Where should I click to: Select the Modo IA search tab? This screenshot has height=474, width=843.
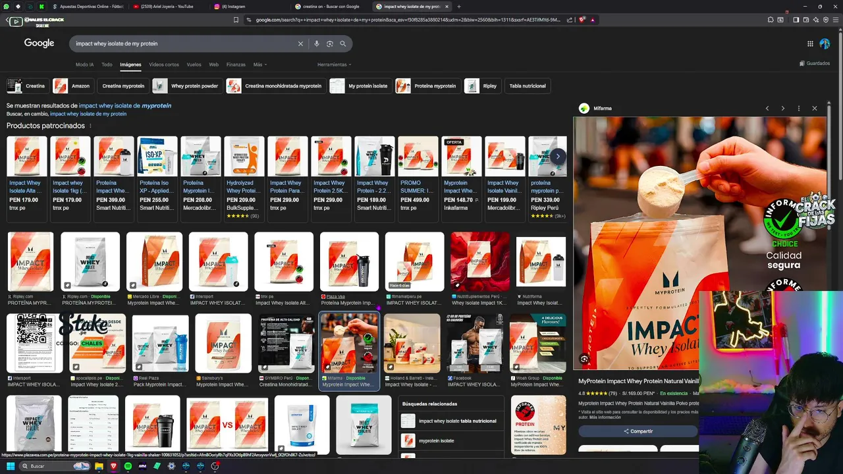pos(84,65)
